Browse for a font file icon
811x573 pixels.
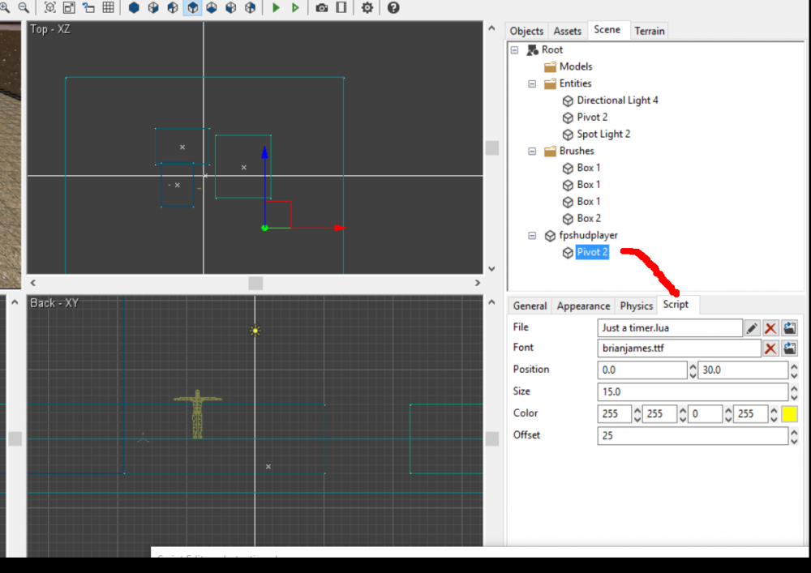(789, 349)
